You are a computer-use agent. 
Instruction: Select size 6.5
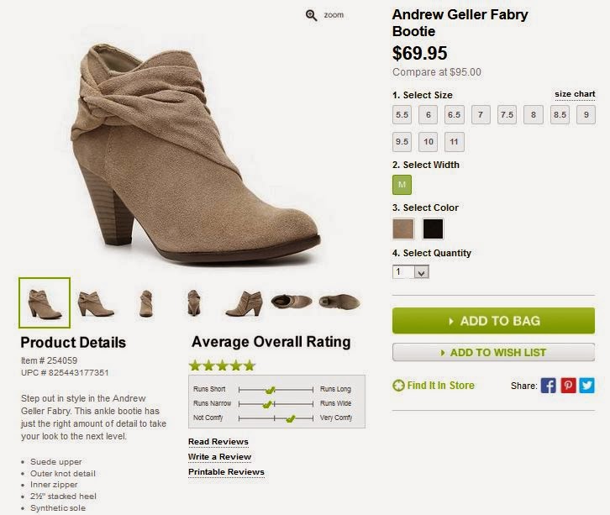tap(455, 115)
